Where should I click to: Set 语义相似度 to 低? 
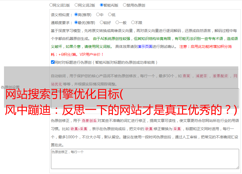tap(110, 15)
